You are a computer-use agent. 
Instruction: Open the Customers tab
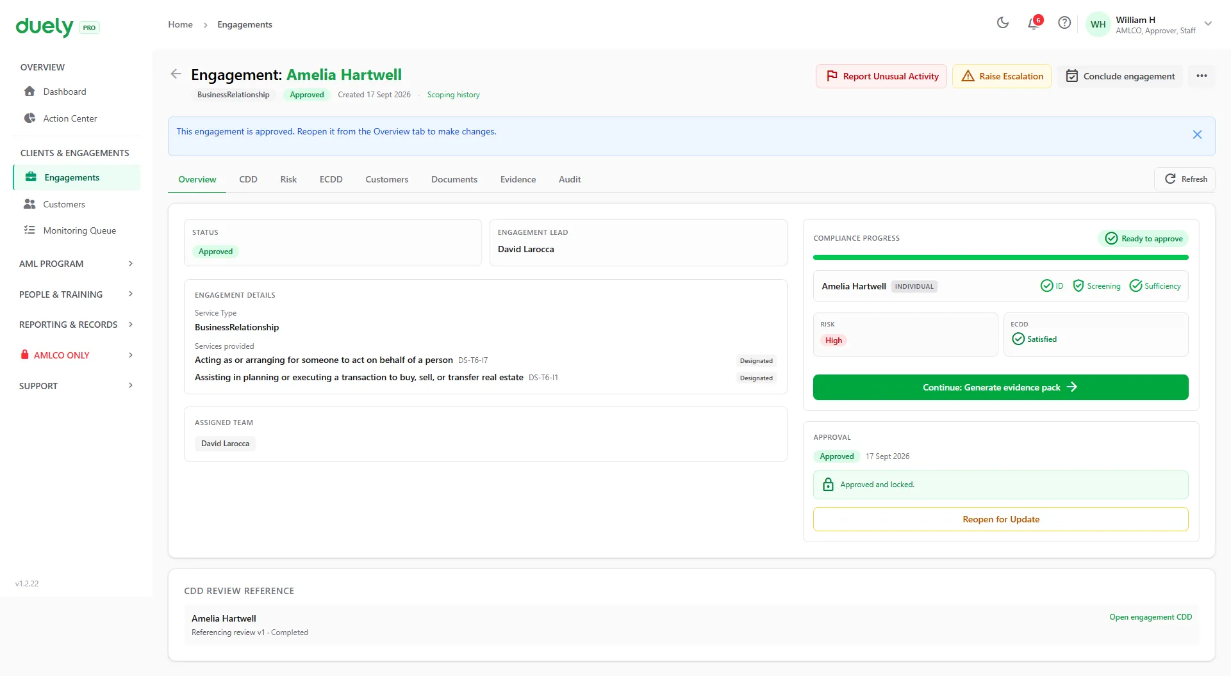386,179
